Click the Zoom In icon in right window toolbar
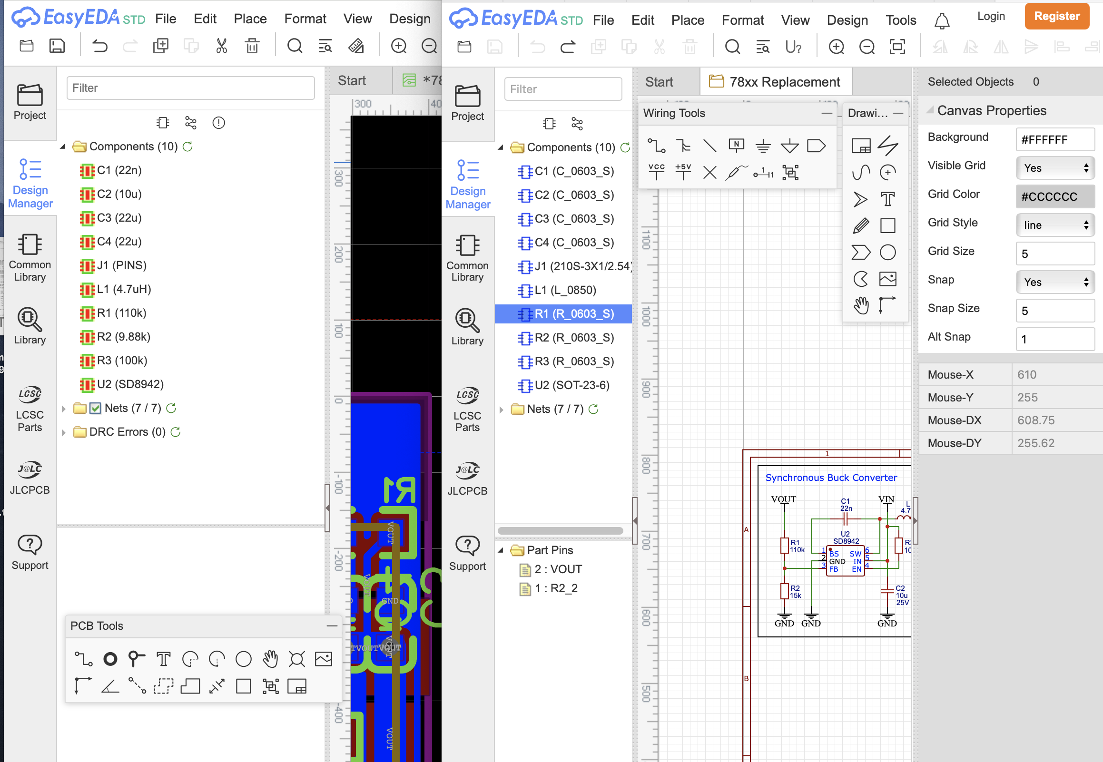 (836, 47)
